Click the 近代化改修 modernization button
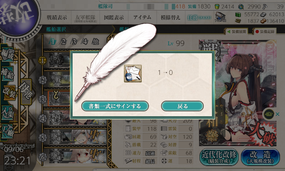This screenshot has height=171, width=285. pyautogui.click(x=219, y=157)
